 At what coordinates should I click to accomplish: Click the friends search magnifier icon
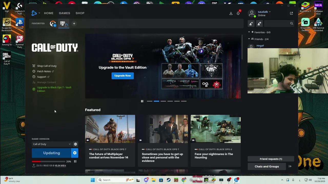pos(292,24)
